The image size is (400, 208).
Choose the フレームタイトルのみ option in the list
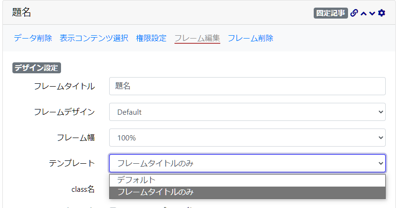[247, 192]
